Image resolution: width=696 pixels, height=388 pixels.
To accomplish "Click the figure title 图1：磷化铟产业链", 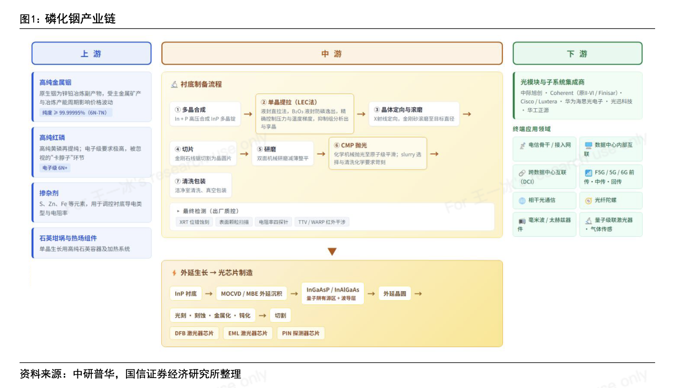I will [x=68, y=18].
